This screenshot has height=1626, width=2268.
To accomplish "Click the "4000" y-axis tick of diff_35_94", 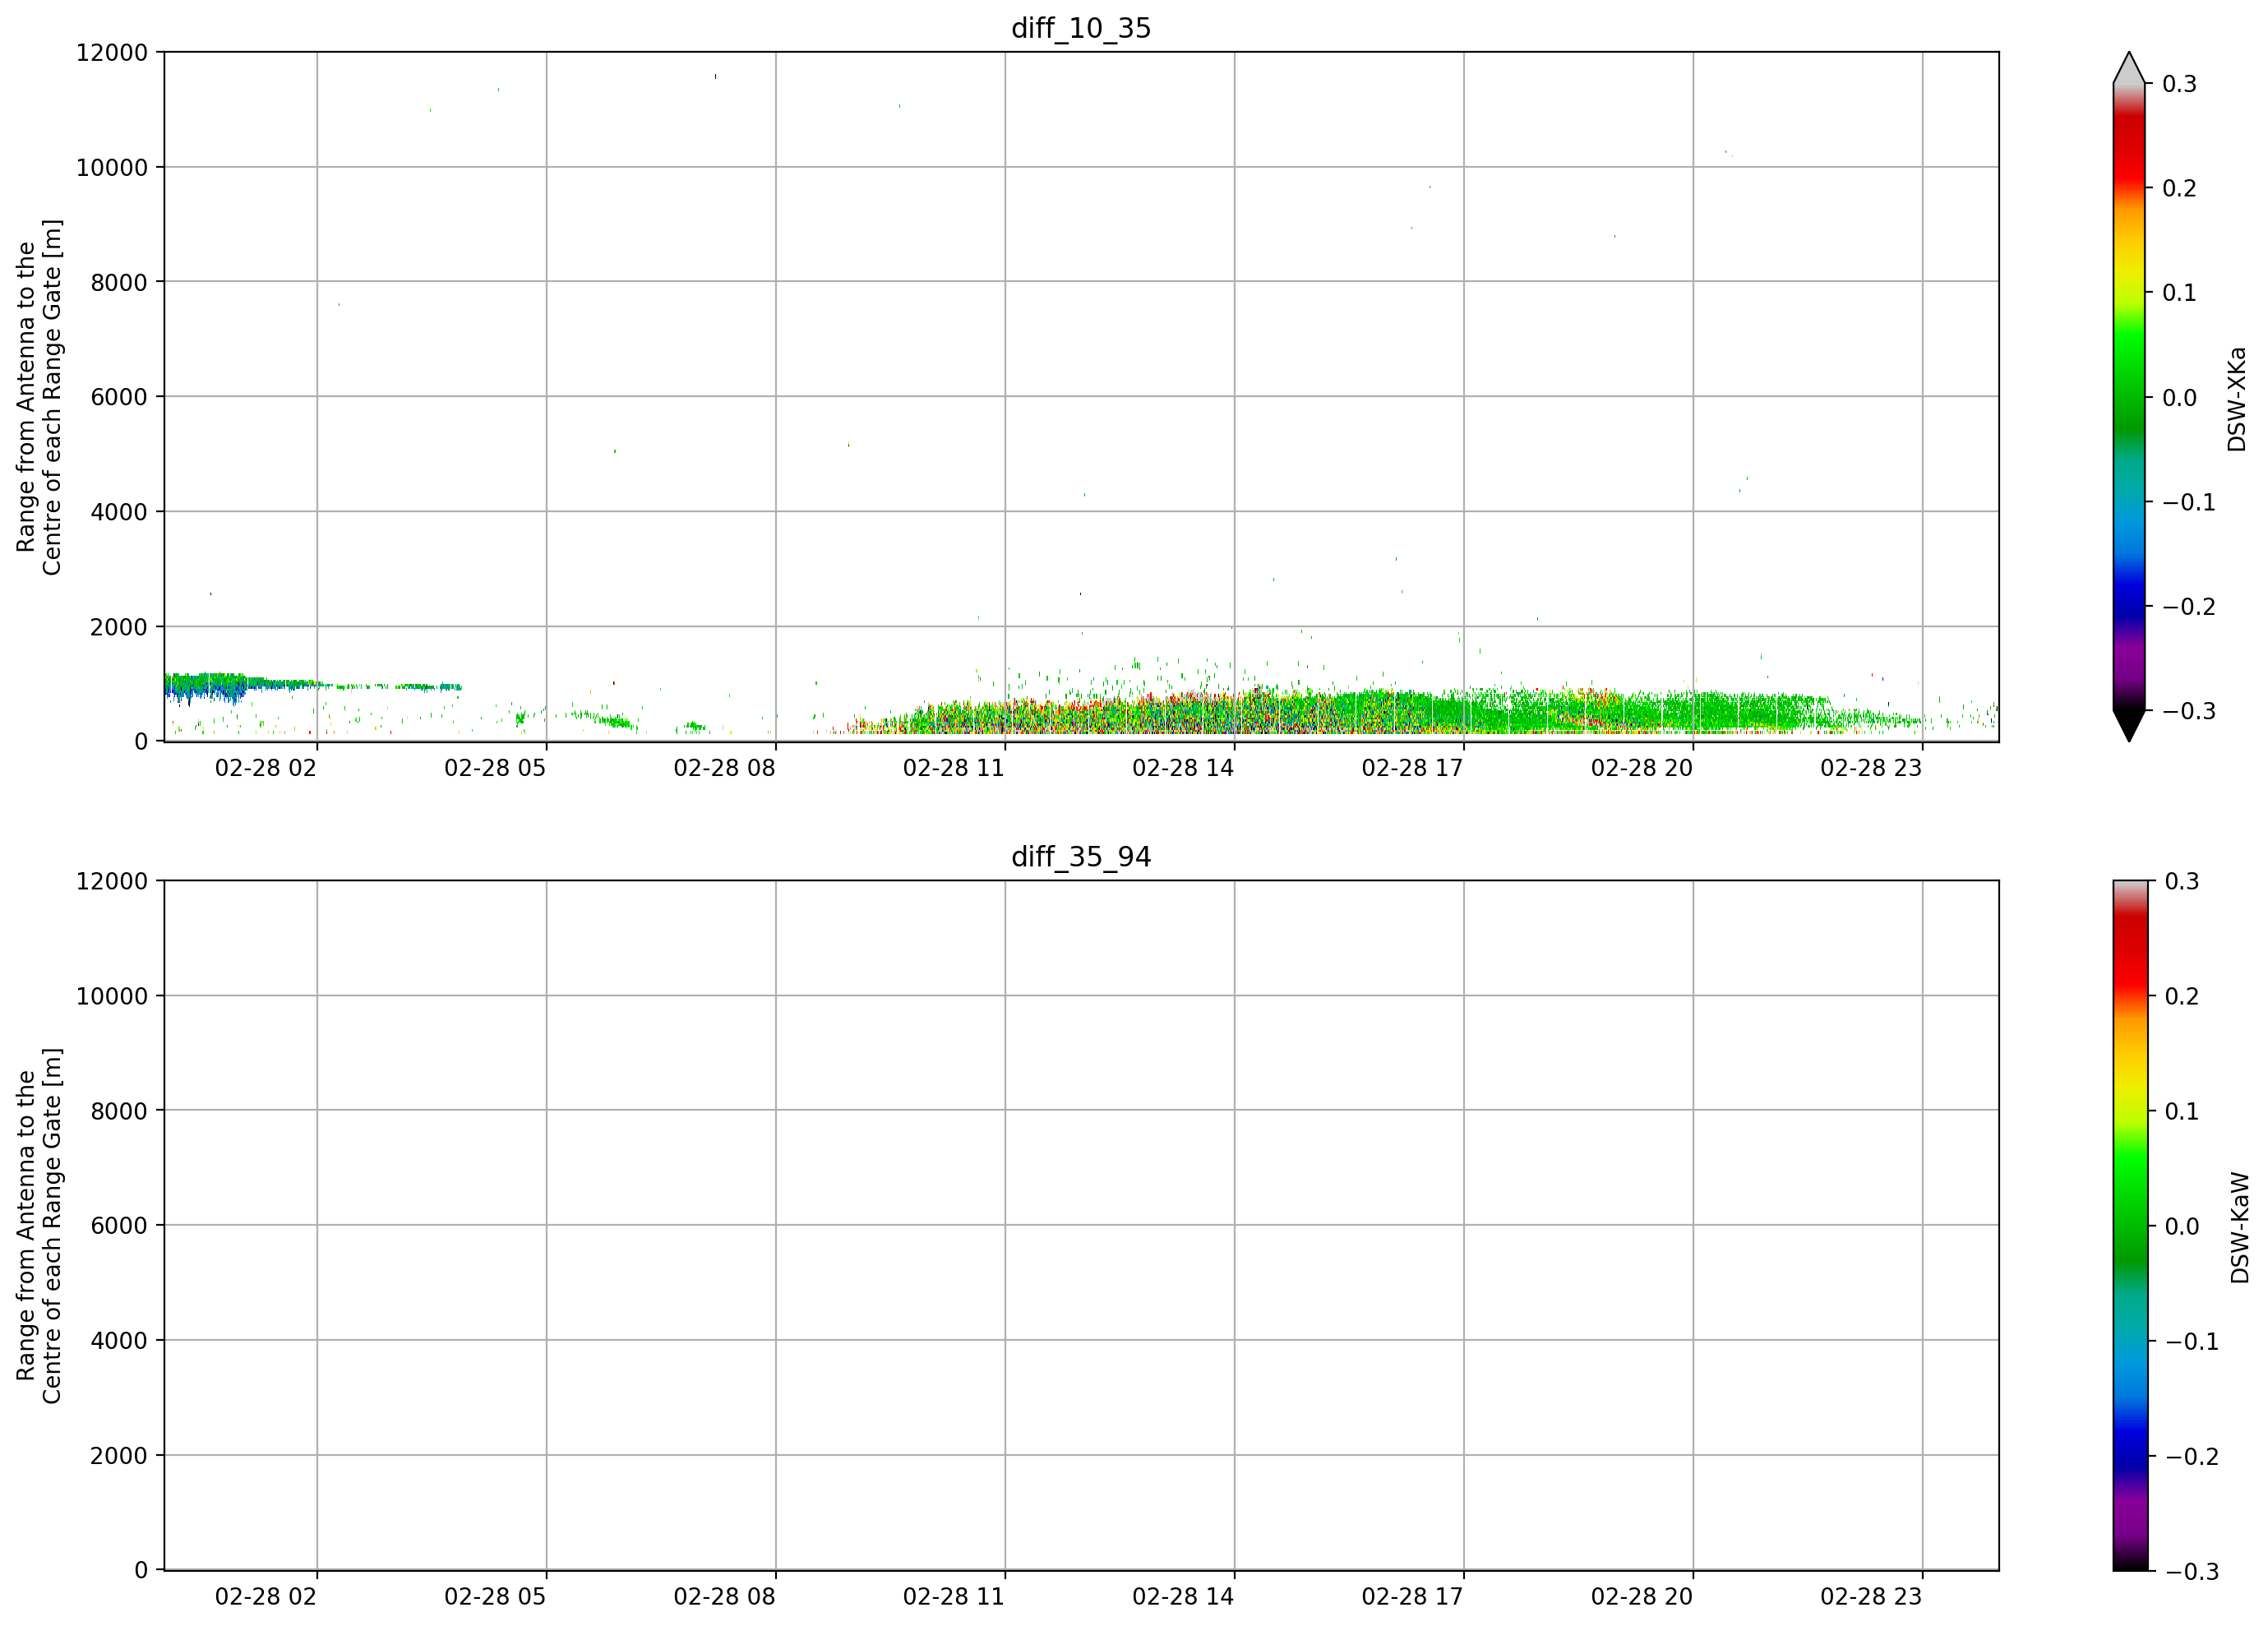I will pyautogui.click(x=119, y=1341).
